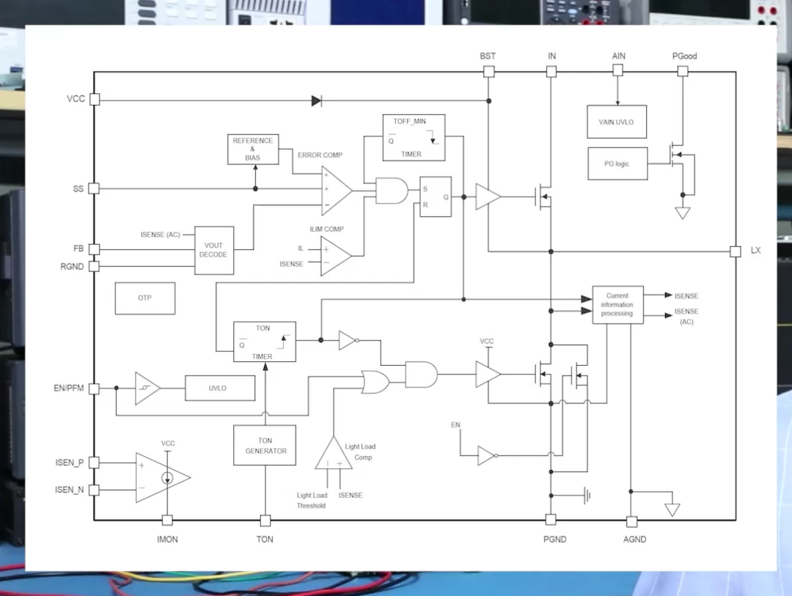The image size is (792, 596).
Task: Click the AND gate following the OR gate
Action: coord(421,375)
